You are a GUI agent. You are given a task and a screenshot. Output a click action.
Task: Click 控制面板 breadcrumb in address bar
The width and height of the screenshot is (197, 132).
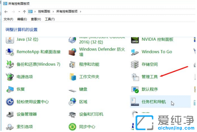[44, 11]
